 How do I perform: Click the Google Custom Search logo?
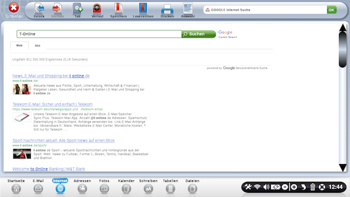point(227,34)
